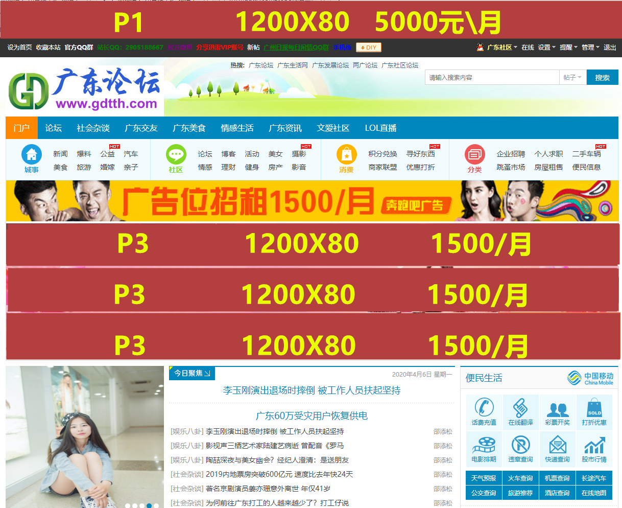Screen dimensions: 622x508
Task: Expand the 设置 dropdown menu
Action: click(546, 48)
